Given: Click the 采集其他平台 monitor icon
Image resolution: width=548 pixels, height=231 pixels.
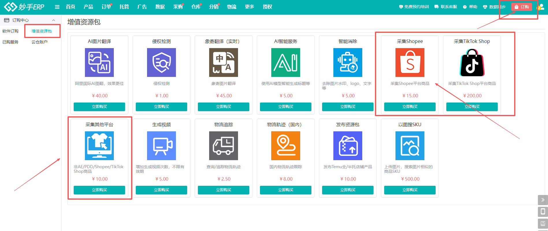Looking at the screenshot, I should tap(99, 146).
